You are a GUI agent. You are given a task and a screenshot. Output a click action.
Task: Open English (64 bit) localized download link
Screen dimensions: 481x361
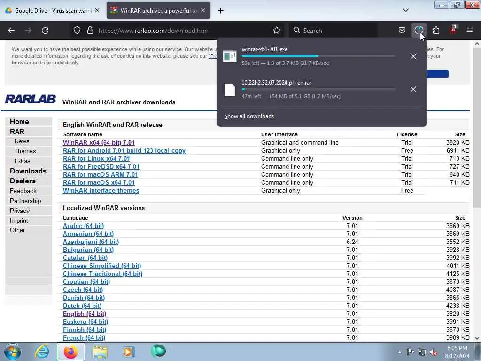tap(85, 314)
